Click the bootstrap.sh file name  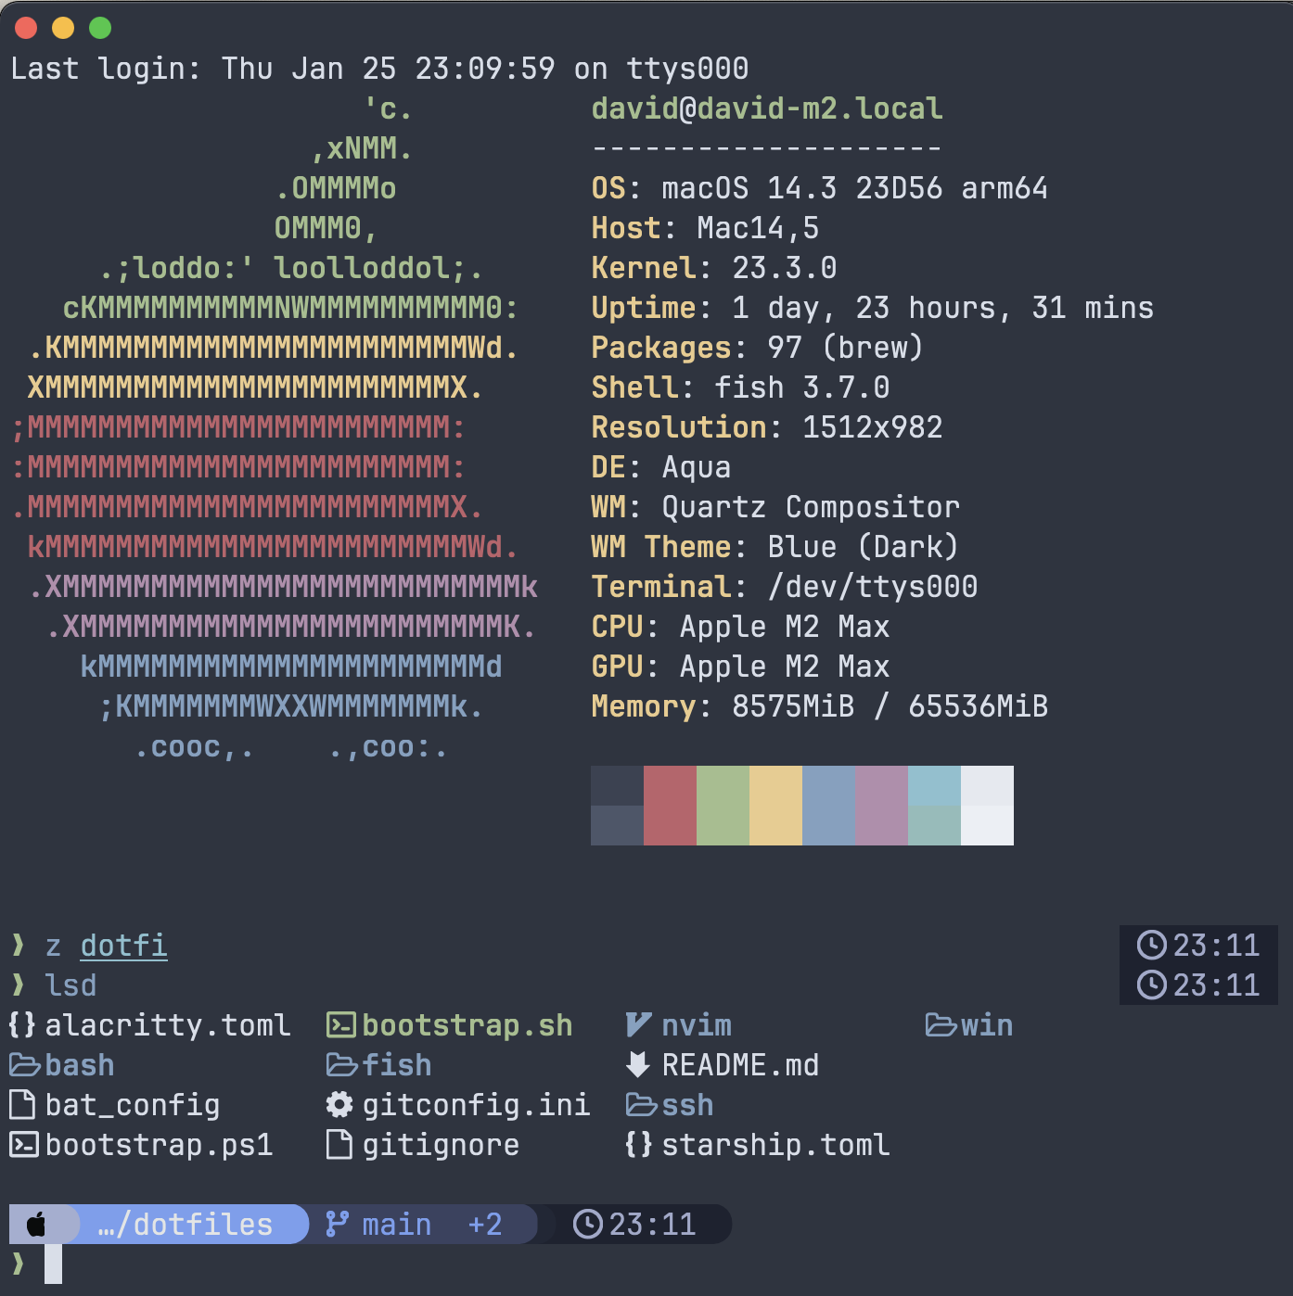[x=467, y=1025]
